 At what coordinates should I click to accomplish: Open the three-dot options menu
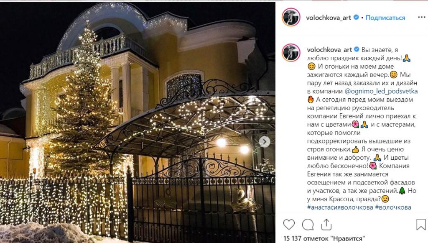point(422,17)
